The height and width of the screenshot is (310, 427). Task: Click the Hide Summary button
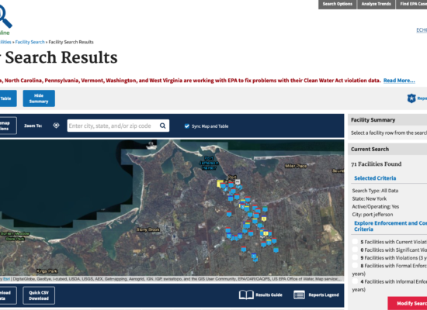(x=39, y=98)
